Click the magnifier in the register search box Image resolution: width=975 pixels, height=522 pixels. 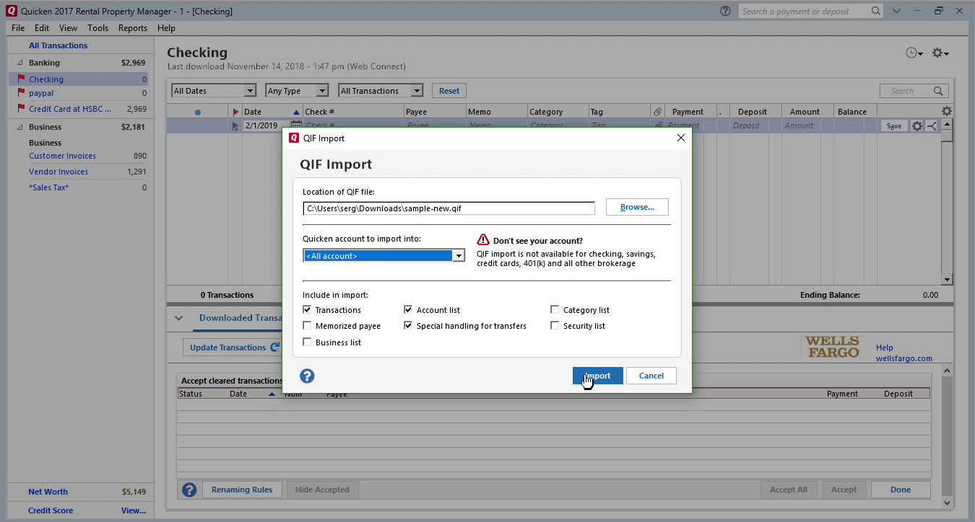pos(939,91)
